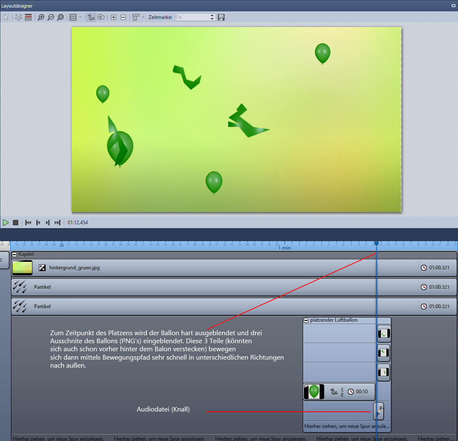Screen dimensions: 458x441
Task: Stop playback with the stop button
Action: coord(16,223)
